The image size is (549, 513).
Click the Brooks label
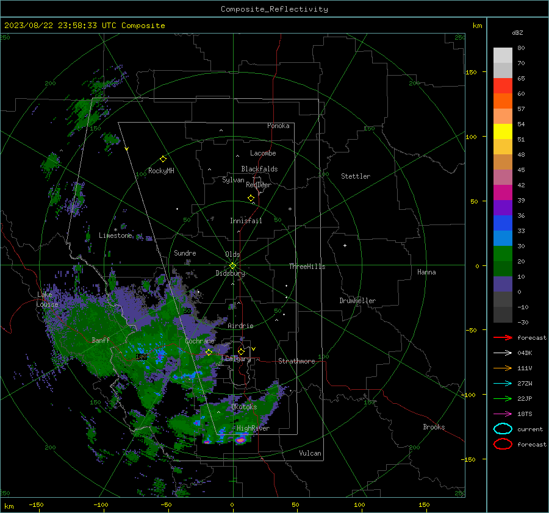tap(434, 427)
